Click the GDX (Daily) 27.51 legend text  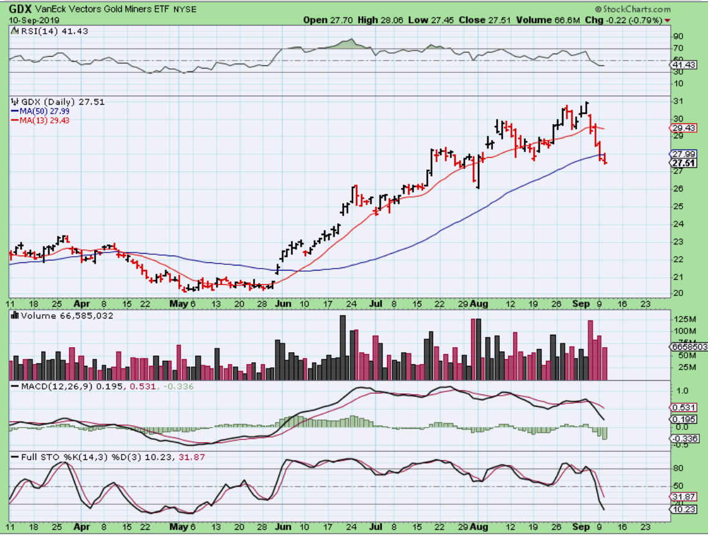pyautogui.click(x=63, y=102)
